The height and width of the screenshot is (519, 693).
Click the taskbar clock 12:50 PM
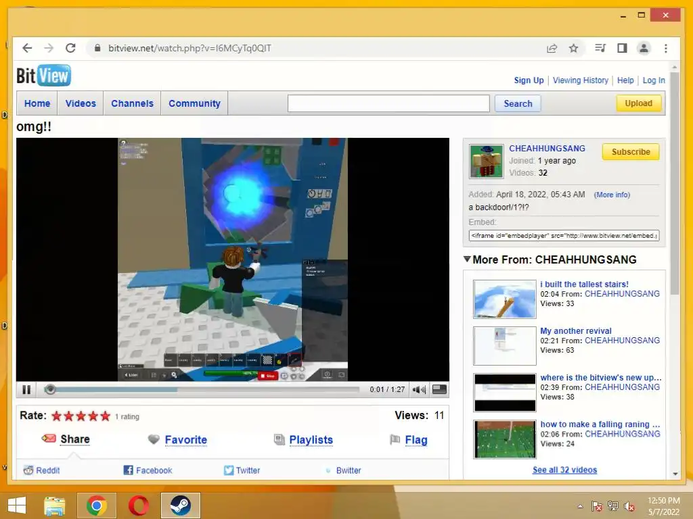tap(664, 501)
